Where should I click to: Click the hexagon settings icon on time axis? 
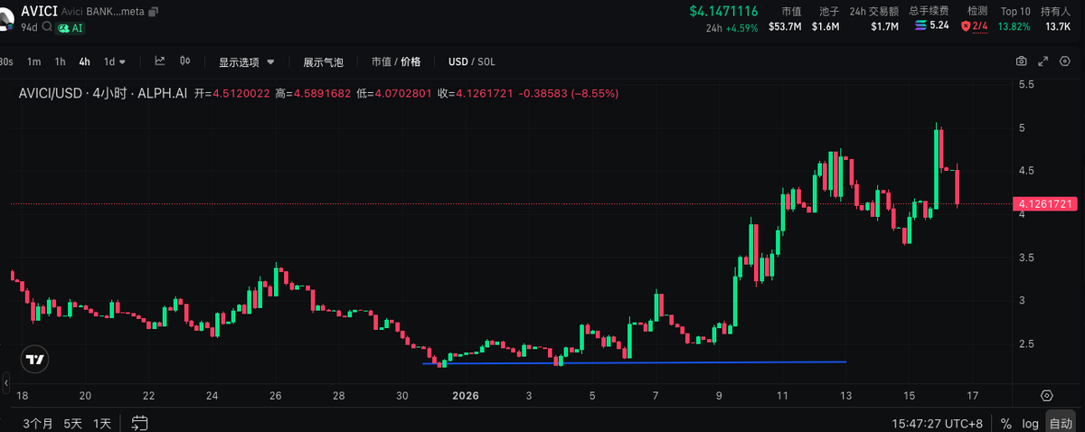tap(1047, 396)
